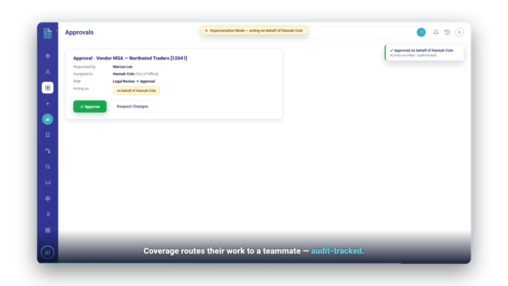Click the green Approve button
The height and width of the screenshot is (286, 508).
pos(90,107)
